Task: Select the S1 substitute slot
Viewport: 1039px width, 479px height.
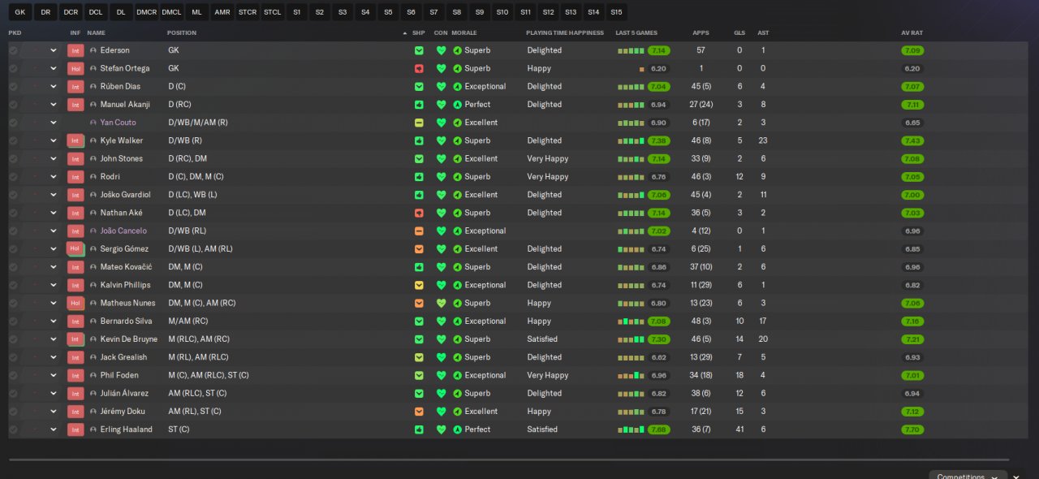Action: click(x=297, y=12)
